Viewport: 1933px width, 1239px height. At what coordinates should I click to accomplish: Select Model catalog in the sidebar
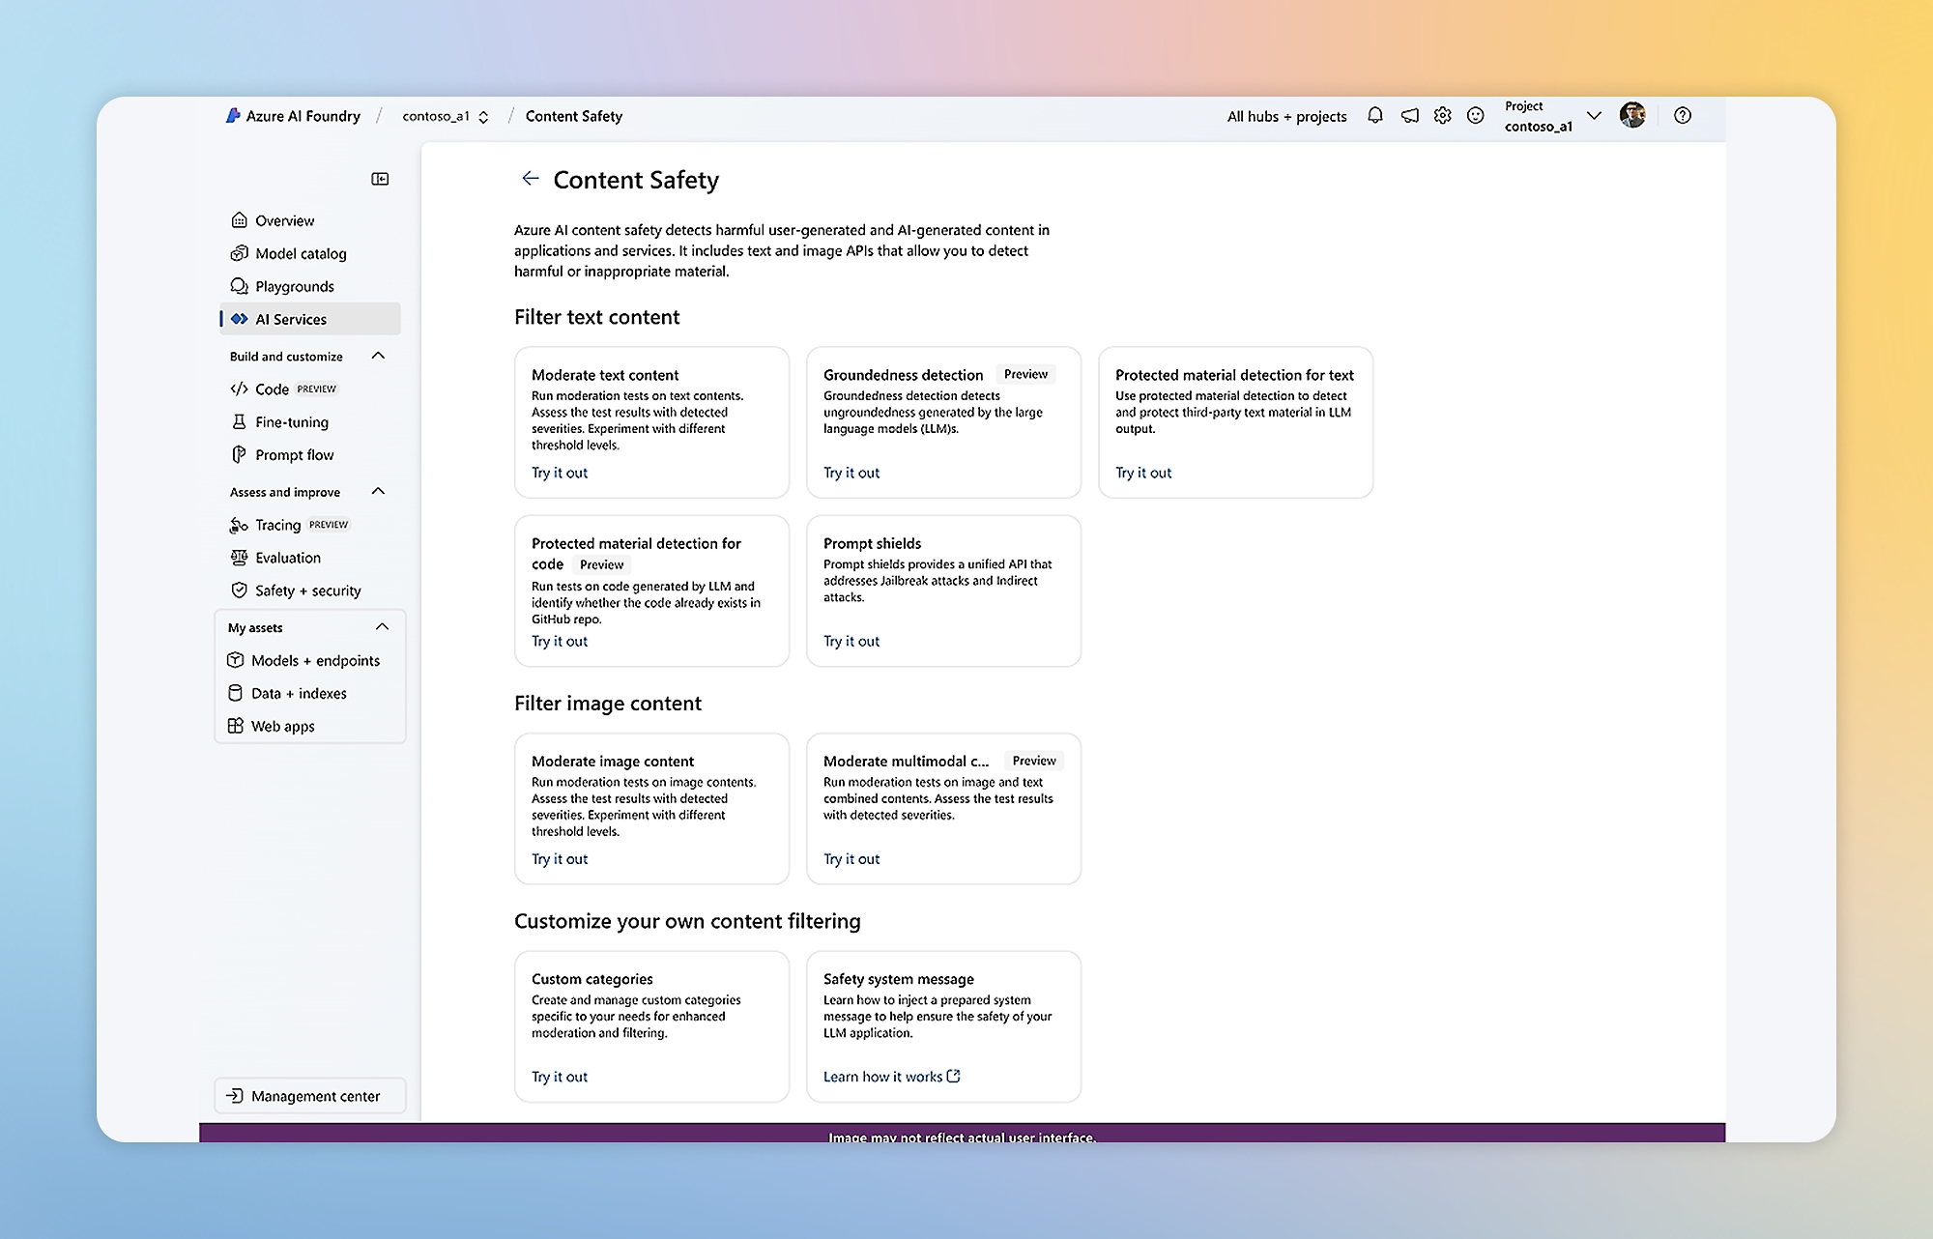[x=301, y=253]
